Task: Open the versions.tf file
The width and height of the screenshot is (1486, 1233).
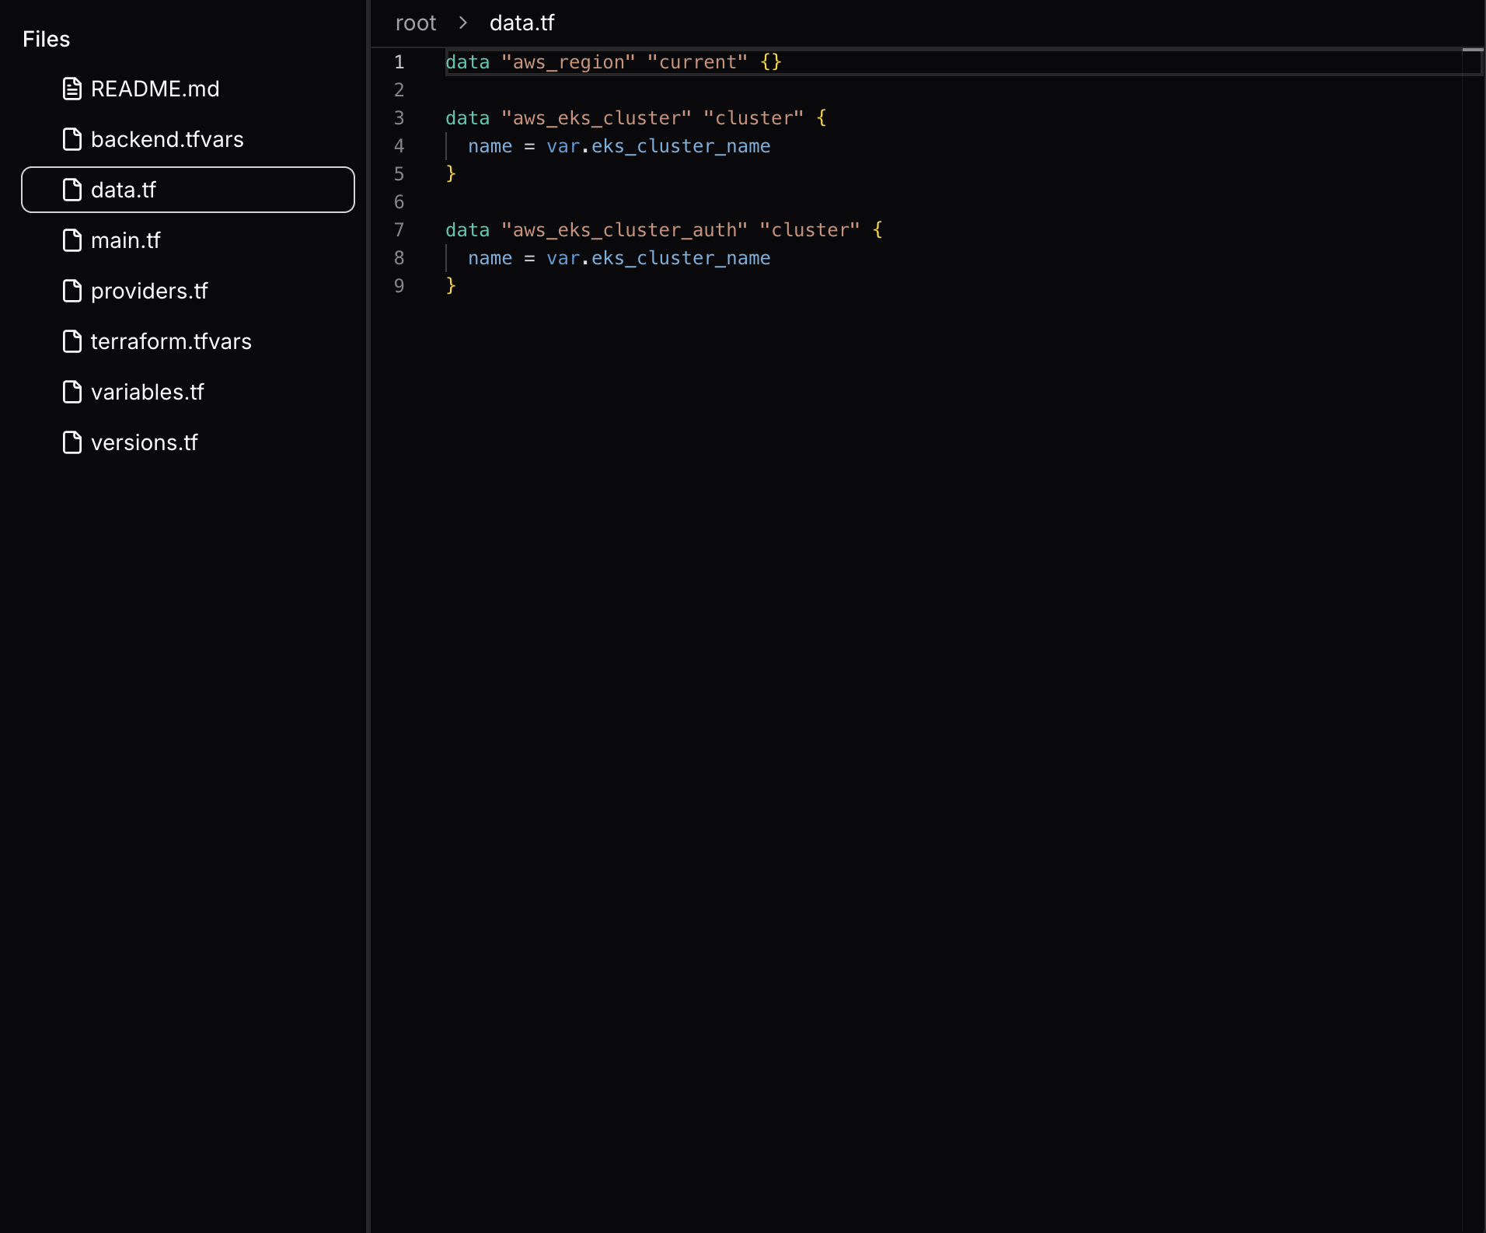Action: 188,442
